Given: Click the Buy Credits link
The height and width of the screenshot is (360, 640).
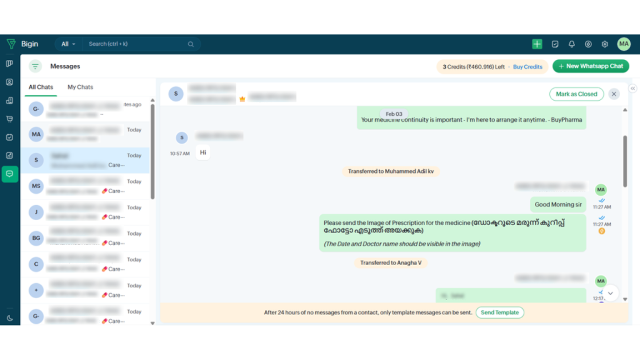Looking at the screenshot, I should (x=527, y=67).
